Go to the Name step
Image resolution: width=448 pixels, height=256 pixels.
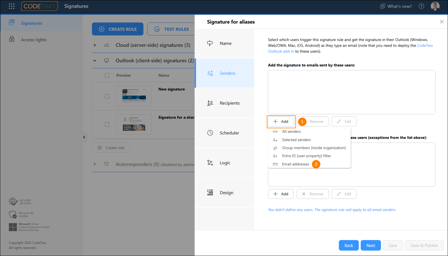pyautogui.click(x=225, y=43)
